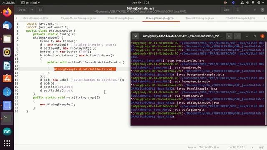The height and width of the screenshot is (150, 267).
Task: Click the blue tray app icon in top bar
Action: pos(233,2)
